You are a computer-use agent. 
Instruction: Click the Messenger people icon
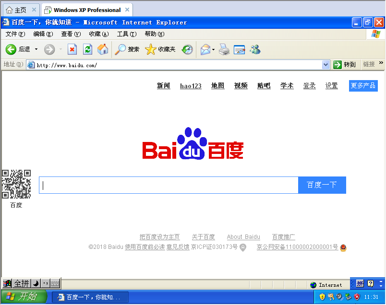255,49
